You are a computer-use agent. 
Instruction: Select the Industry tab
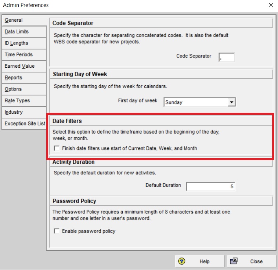coord(24,112)
